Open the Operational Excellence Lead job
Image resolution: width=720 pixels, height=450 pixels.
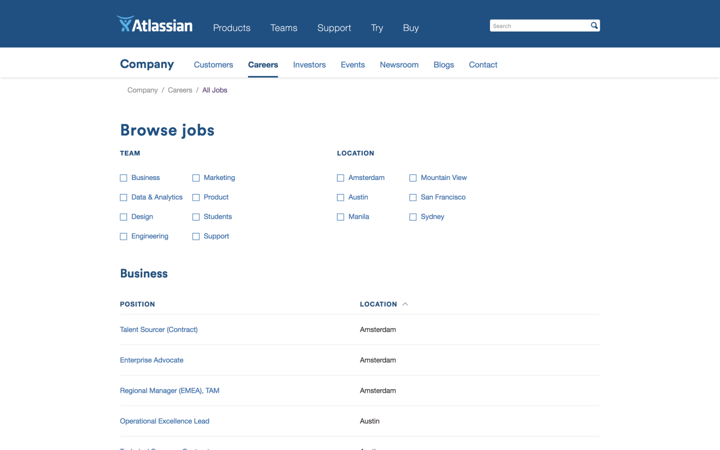coord(165,421)
